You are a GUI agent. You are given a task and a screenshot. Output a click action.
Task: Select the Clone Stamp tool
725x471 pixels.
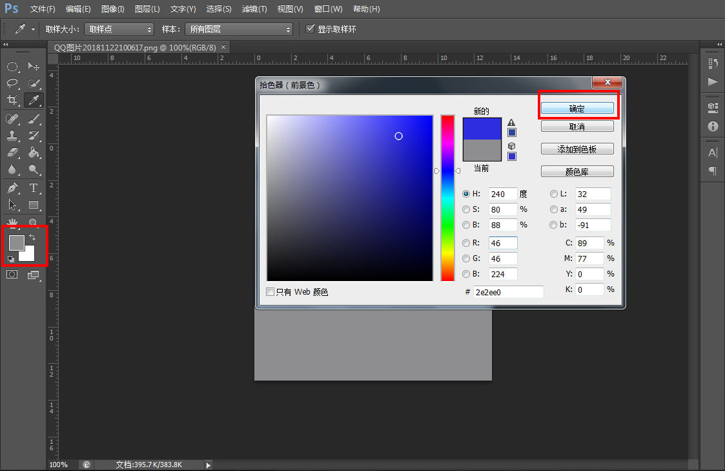pyautogui.click(x=12, y=136)
